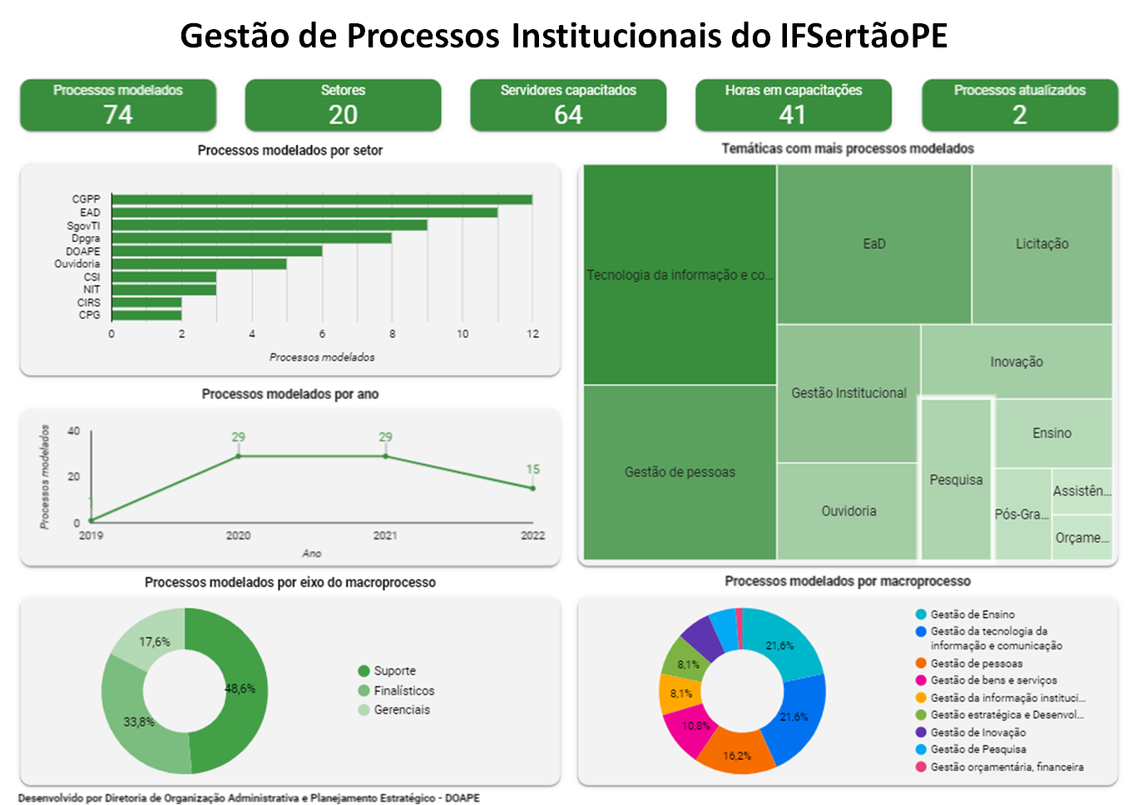Click the Pesquisa treemap tile

tap(956, 480)
